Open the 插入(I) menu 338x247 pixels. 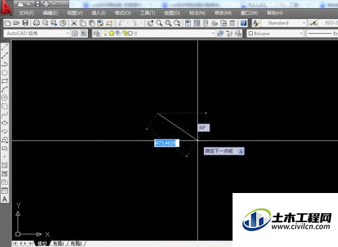click(x=99, y=13)
